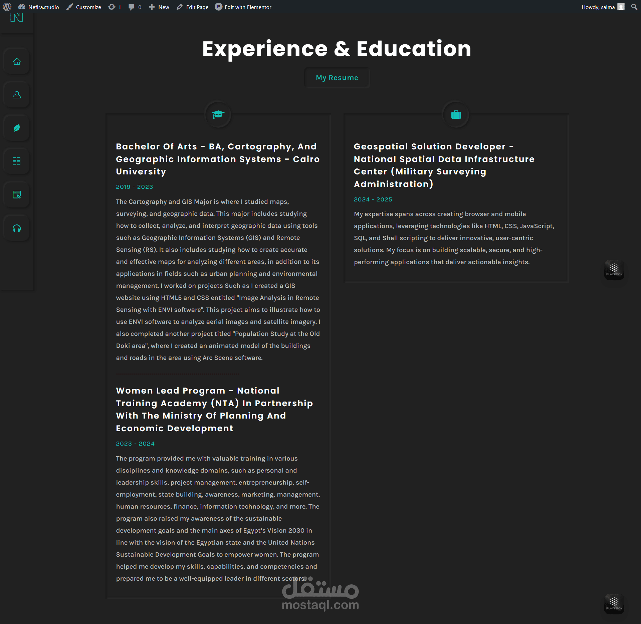Open the portfolio grid icon in sidebar

17,161
